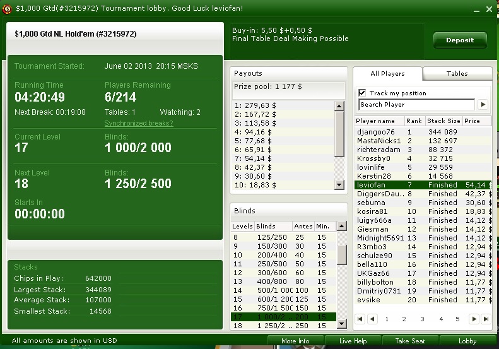Viewport: 499px width, 349px height.
Task: Open the Synchronized breaks link
Action: point(139,123)
